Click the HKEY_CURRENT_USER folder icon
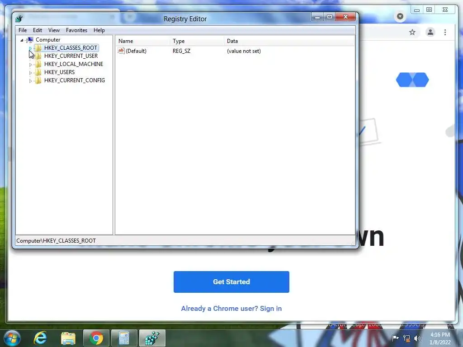The width and height of the screenshot is (463, 347). point(38,56)
